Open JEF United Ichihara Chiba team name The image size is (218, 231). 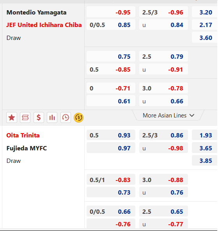click(x=44, y=25)
